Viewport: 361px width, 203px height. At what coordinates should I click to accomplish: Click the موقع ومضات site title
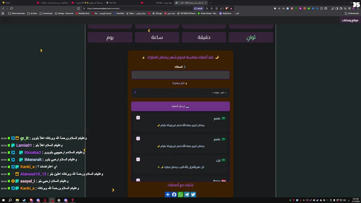coord(350,20)
